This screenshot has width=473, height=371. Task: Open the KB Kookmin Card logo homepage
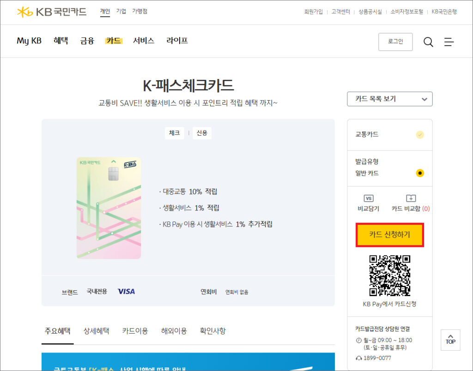tap(52, 12)
